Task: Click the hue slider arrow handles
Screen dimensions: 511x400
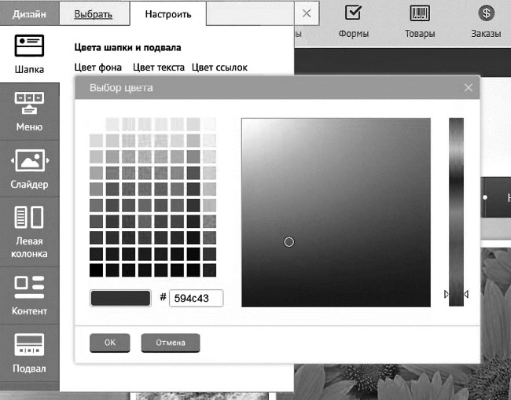Action: (x=456, y=295)
